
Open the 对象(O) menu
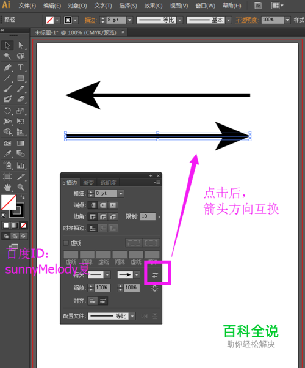[x=77, y=6]
